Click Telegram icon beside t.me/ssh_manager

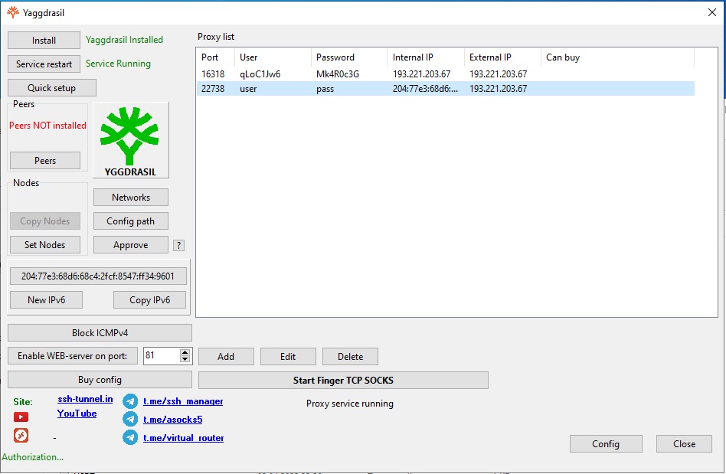[x=130, y=401]
